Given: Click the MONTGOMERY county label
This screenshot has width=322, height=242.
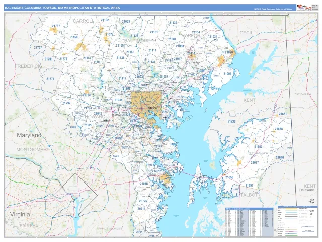Looking at the screenshot, I should tap(33, 150).
